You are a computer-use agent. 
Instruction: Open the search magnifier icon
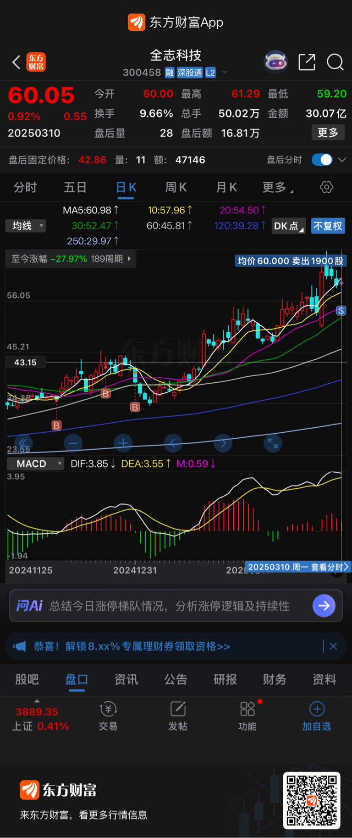(x=335, y=62)
